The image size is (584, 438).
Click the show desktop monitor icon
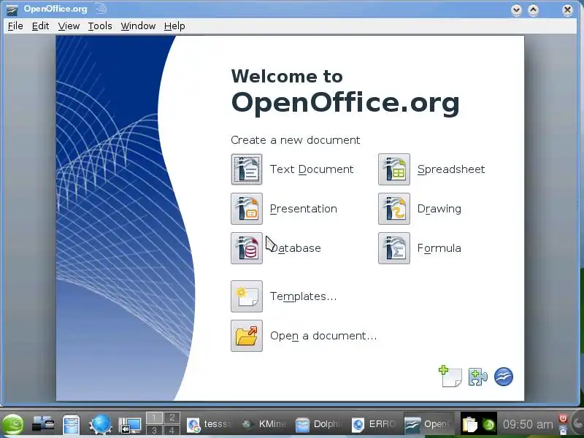point(130,425)
